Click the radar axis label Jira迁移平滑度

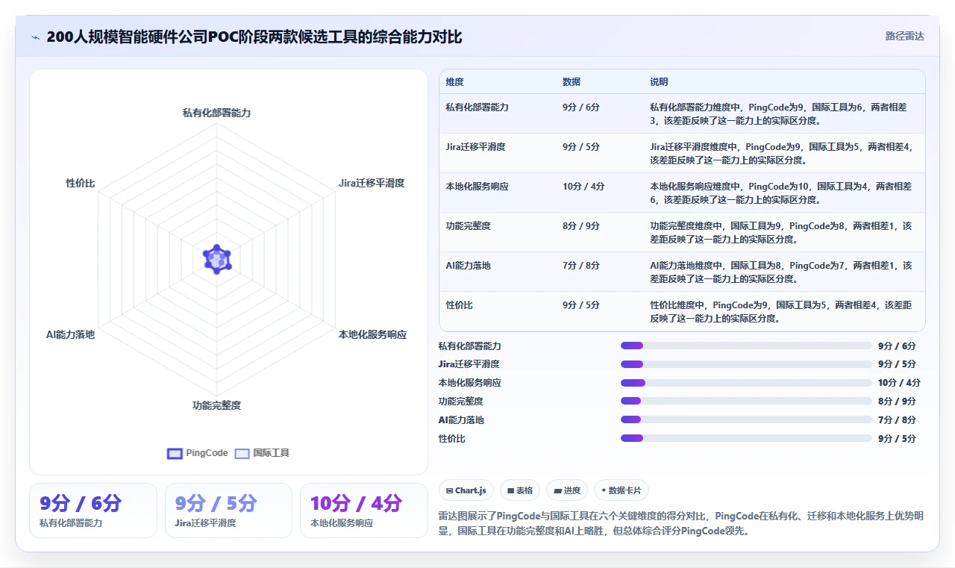coord(371,183)
